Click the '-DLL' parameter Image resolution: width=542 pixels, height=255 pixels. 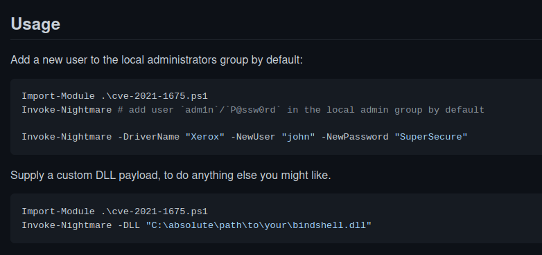click(129, 225)
